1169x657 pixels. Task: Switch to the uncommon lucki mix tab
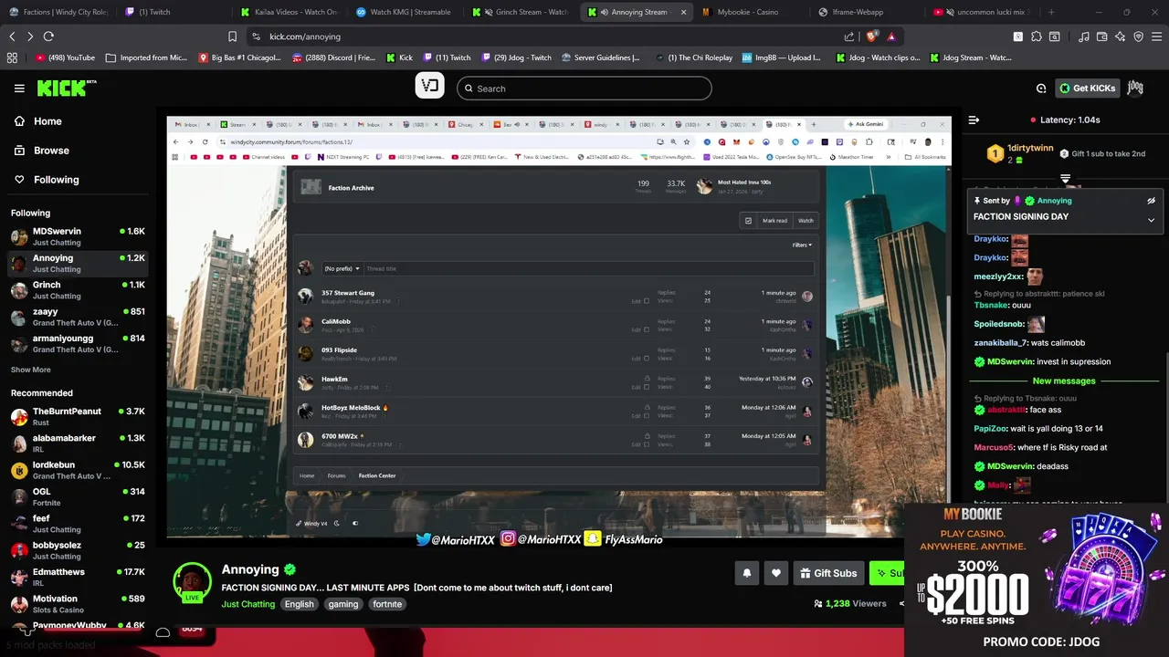point(980,12)
